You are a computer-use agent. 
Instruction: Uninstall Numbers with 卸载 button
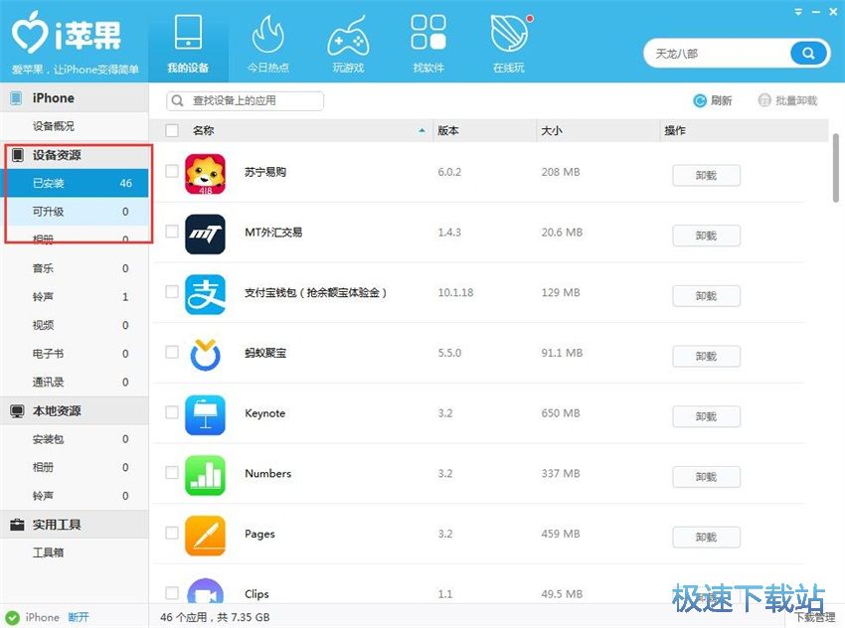coord(706,477)
